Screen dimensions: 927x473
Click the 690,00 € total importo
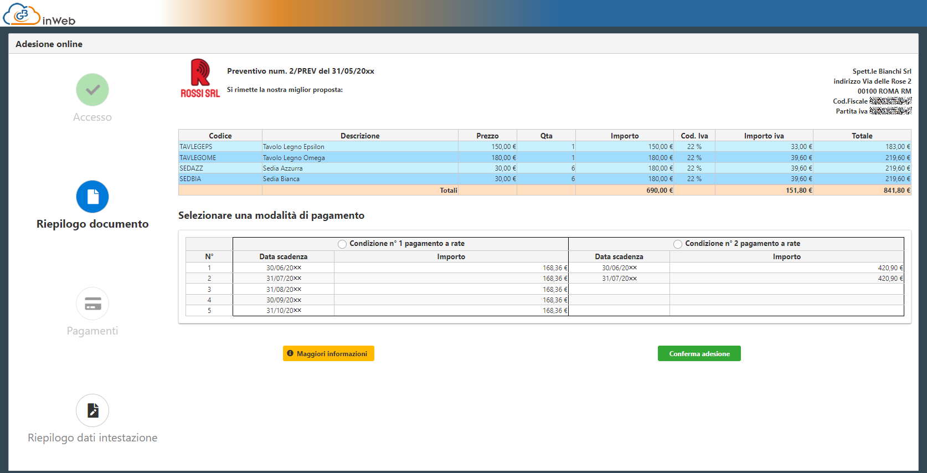(x=660, y=191)
